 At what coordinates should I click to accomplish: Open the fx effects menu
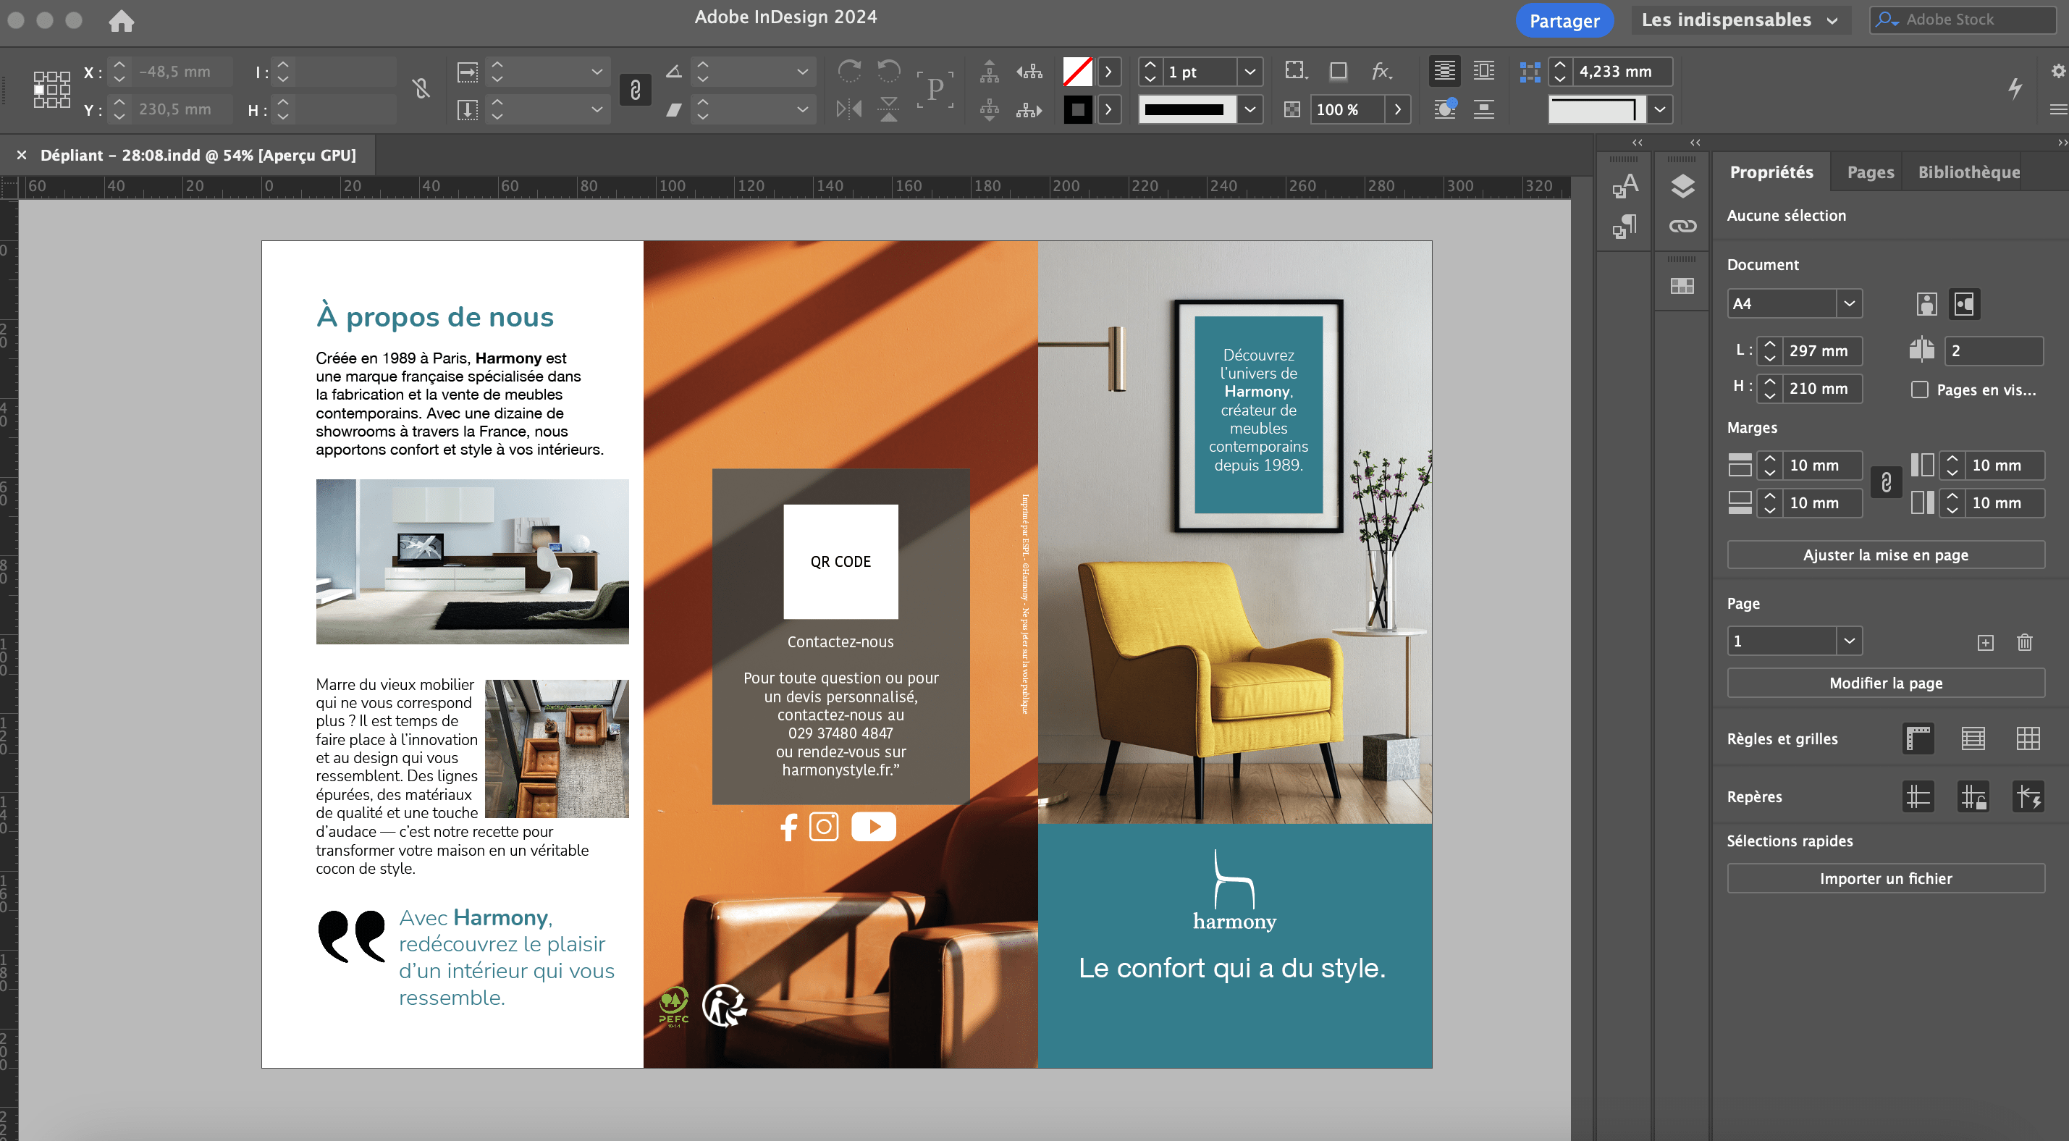(x=1381, y=72)
